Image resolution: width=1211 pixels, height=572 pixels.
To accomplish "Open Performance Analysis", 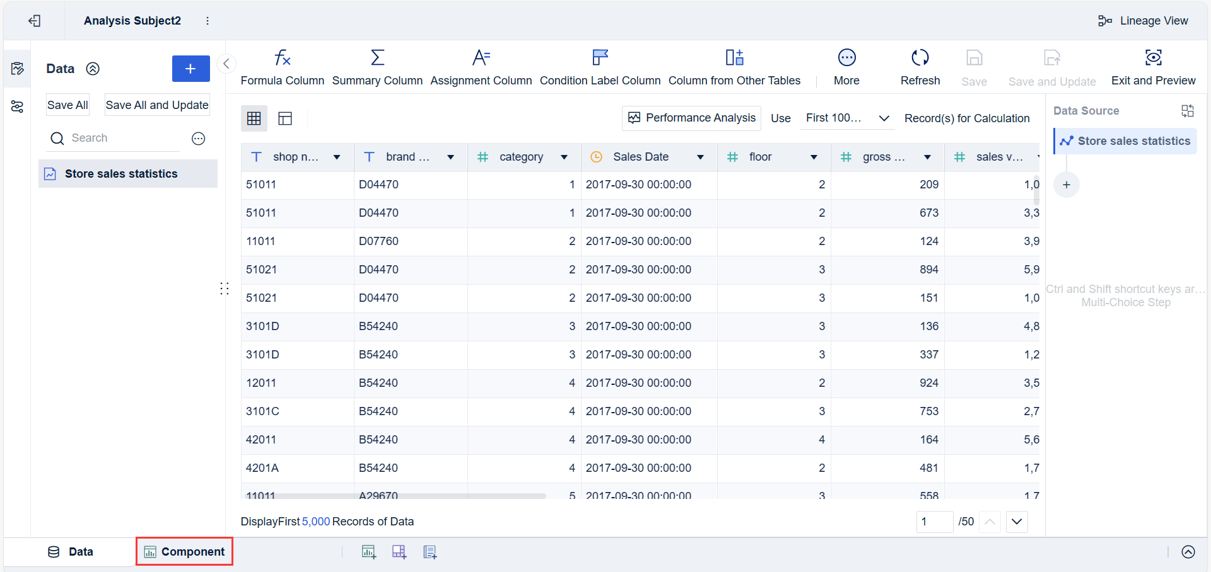I will click(x=691, y=118).
